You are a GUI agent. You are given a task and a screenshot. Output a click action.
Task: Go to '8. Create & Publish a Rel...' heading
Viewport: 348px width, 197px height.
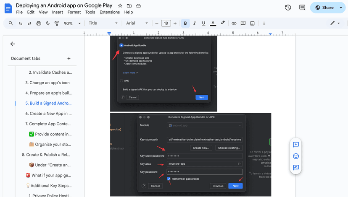(x=46, y=155)
